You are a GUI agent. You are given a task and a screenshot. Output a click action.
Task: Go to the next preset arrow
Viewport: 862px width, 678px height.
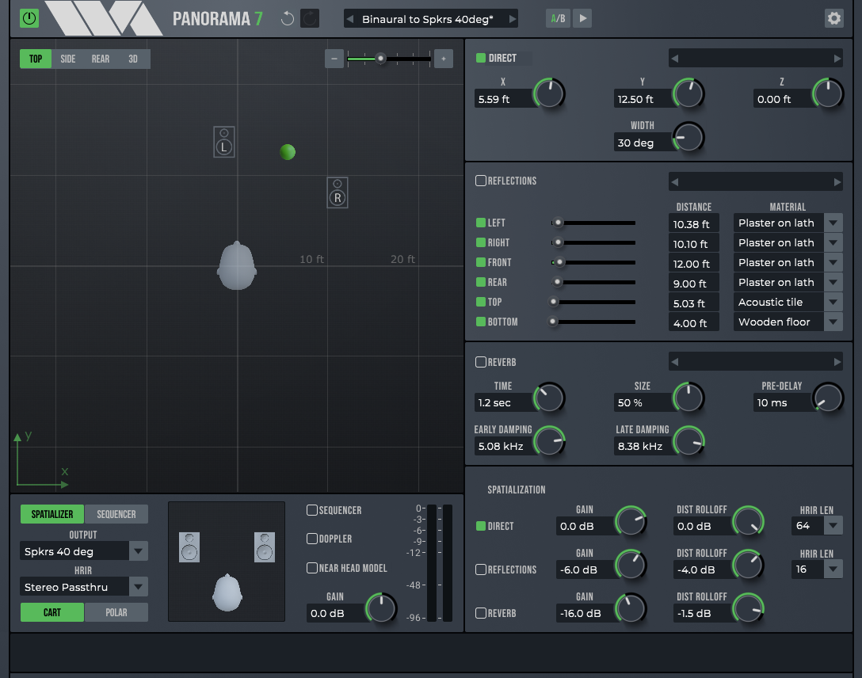(x=513, y=19)
